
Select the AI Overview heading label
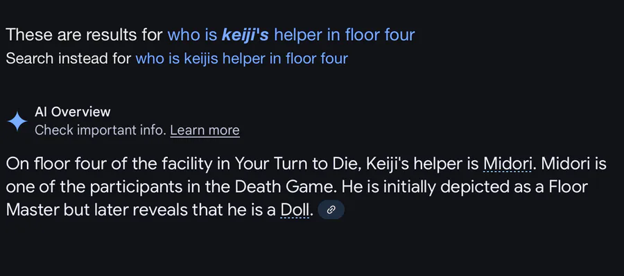tap(72, 112)
